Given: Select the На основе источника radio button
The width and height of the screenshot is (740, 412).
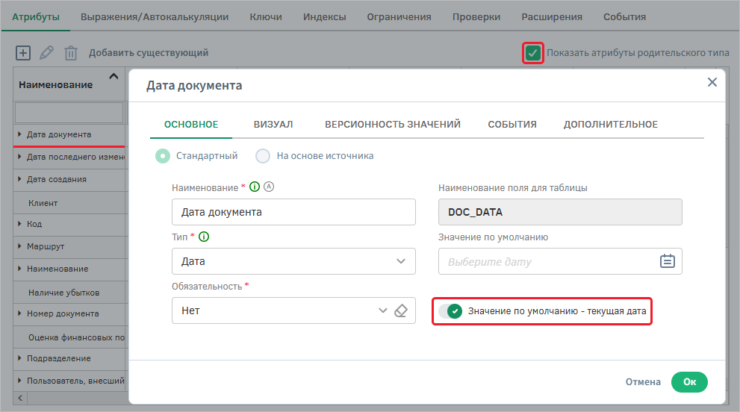Looking at the screenshot, I should (x=263, y=156).
